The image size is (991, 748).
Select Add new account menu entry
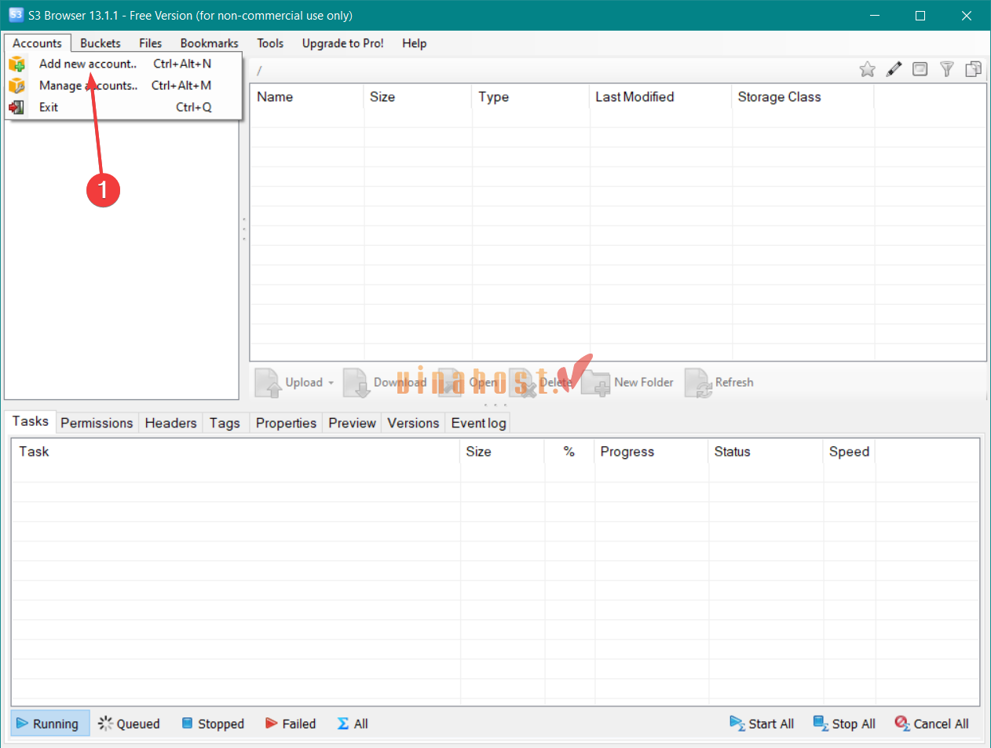88,64
